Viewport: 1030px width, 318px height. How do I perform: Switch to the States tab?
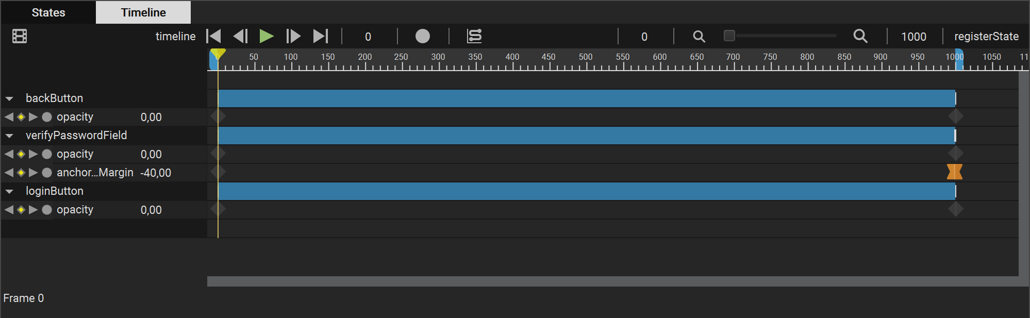tap(48, 12)
